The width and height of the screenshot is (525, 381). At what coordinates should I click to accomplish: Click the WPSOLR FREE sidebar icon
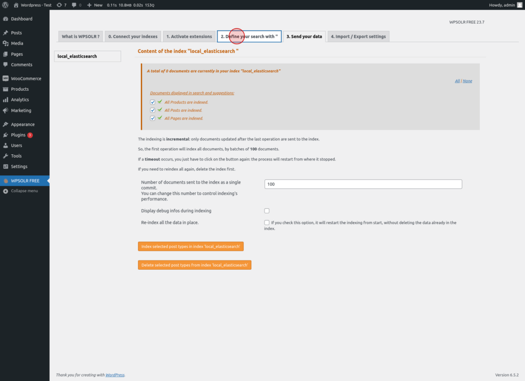pyautogui.click(x=5, y=181)
